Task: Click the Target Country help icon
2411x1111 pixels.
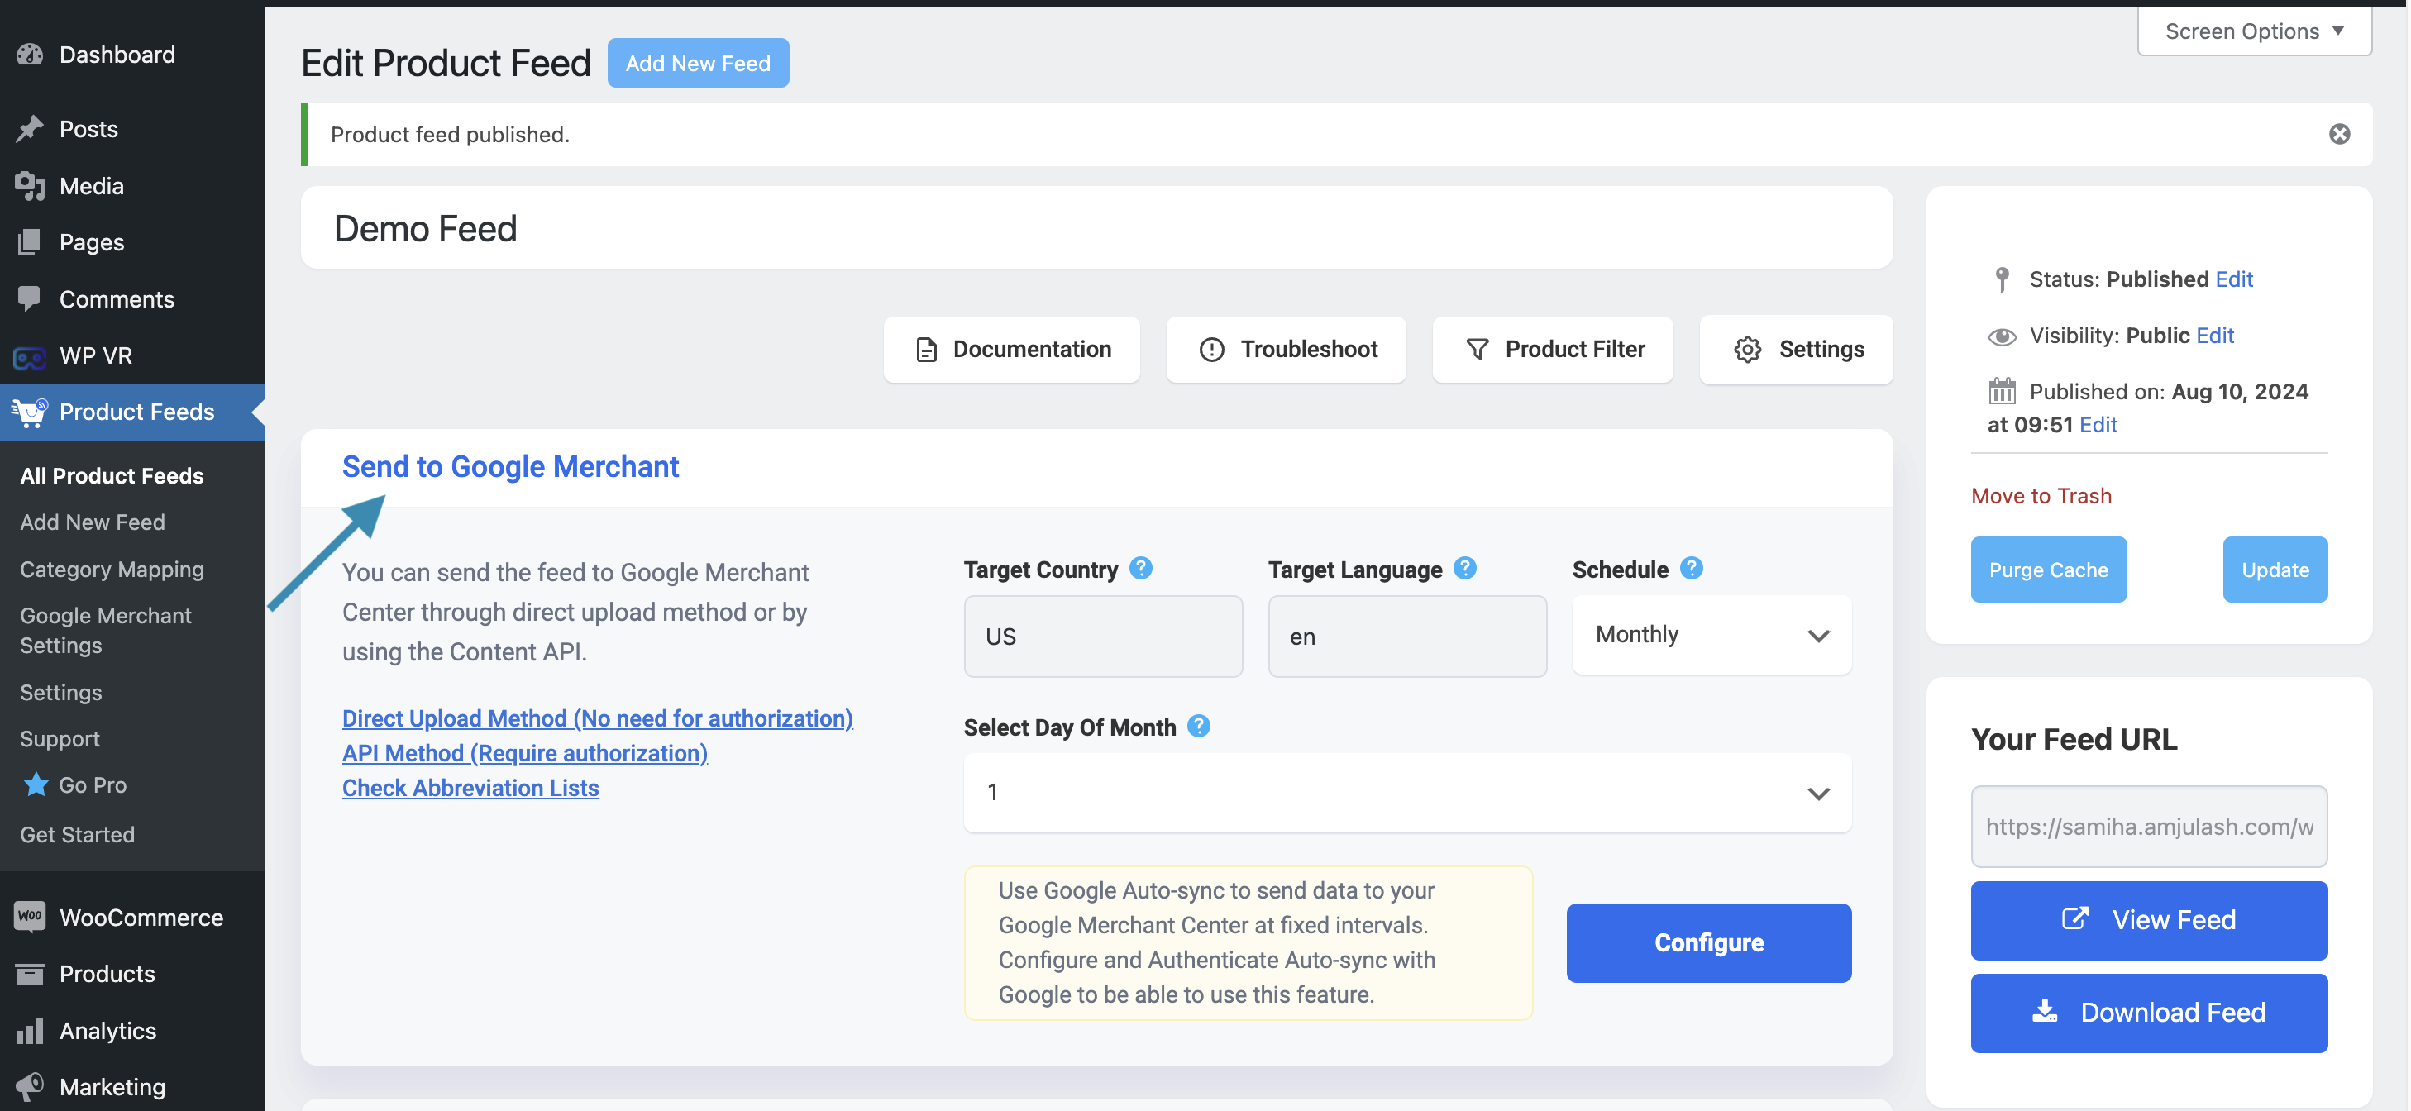Action: (x=1140, y=568)
